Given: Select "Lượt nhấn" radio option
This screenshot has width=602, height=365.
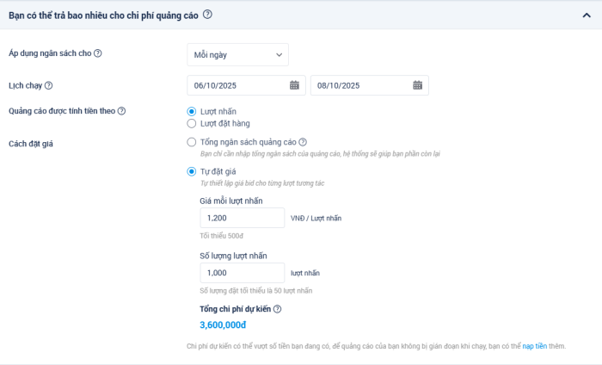Looking at the screenshot, I should (x=192, y=112).
